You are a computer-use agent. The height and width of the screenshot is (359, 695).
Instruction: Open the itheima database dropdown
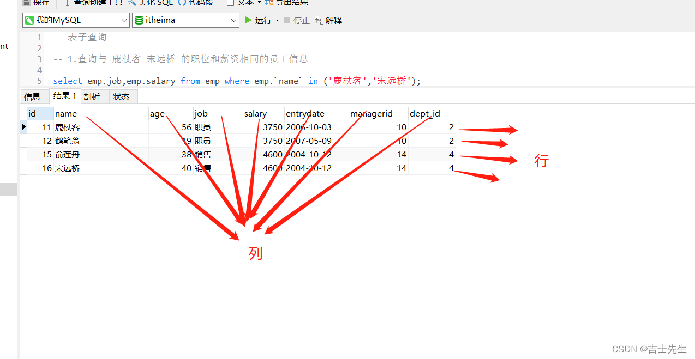(185, 20)
